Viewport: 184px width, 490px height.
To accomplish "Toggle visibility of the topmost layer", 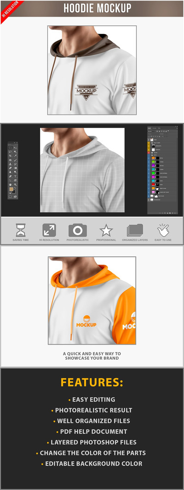I will [149, 140].
